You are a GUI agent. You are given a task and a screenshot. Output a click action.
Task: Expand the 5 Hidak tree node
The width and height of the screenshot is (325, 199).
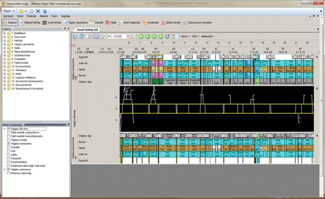coord(4,48)
